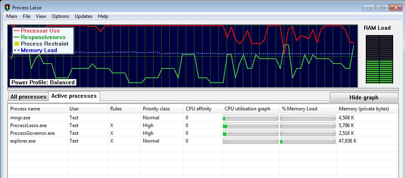Open the Main menu
The image size is (405, 178).
tap(11, 16)
